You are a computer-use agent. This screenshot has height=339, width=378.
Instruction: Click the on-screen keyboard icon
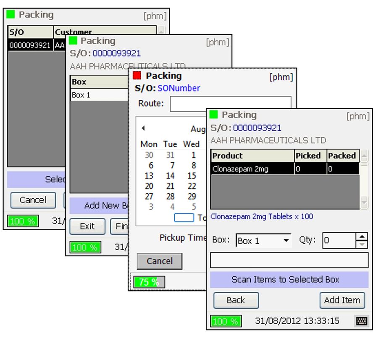pyautogui.click(x=362, y=321)
